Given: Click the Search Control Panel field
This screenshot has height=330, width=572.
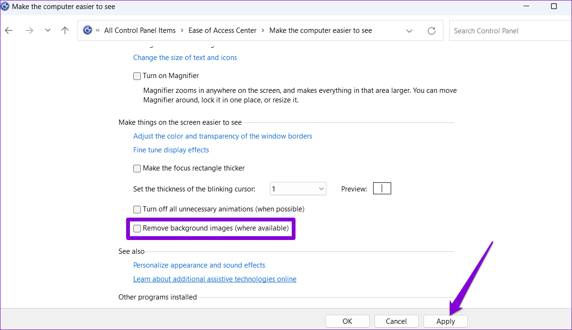Looking at the screenshot, I should (509, 31).
